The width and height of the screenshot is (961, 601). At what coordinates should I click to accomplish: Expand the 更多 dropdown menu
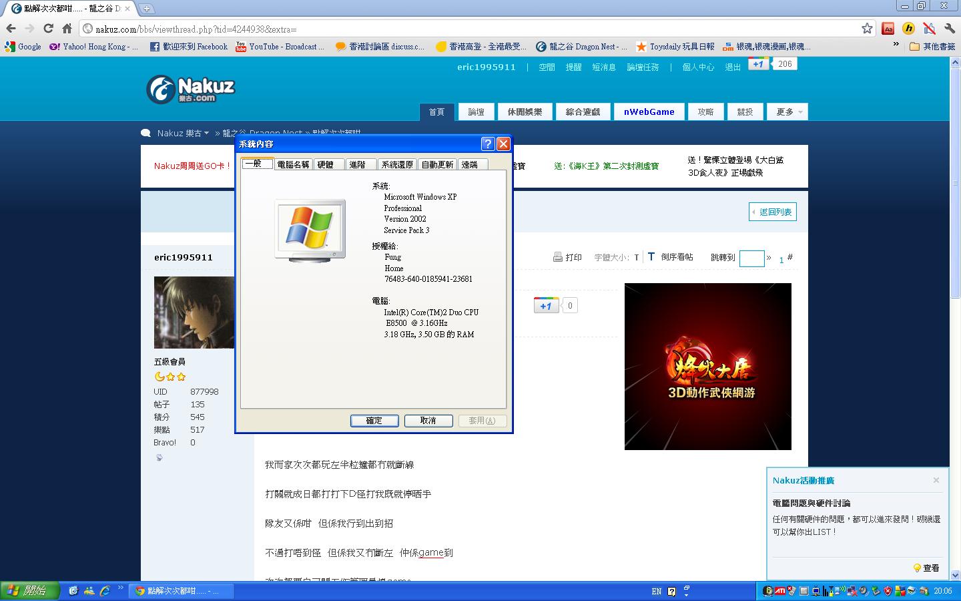click(x=787, y=112)
